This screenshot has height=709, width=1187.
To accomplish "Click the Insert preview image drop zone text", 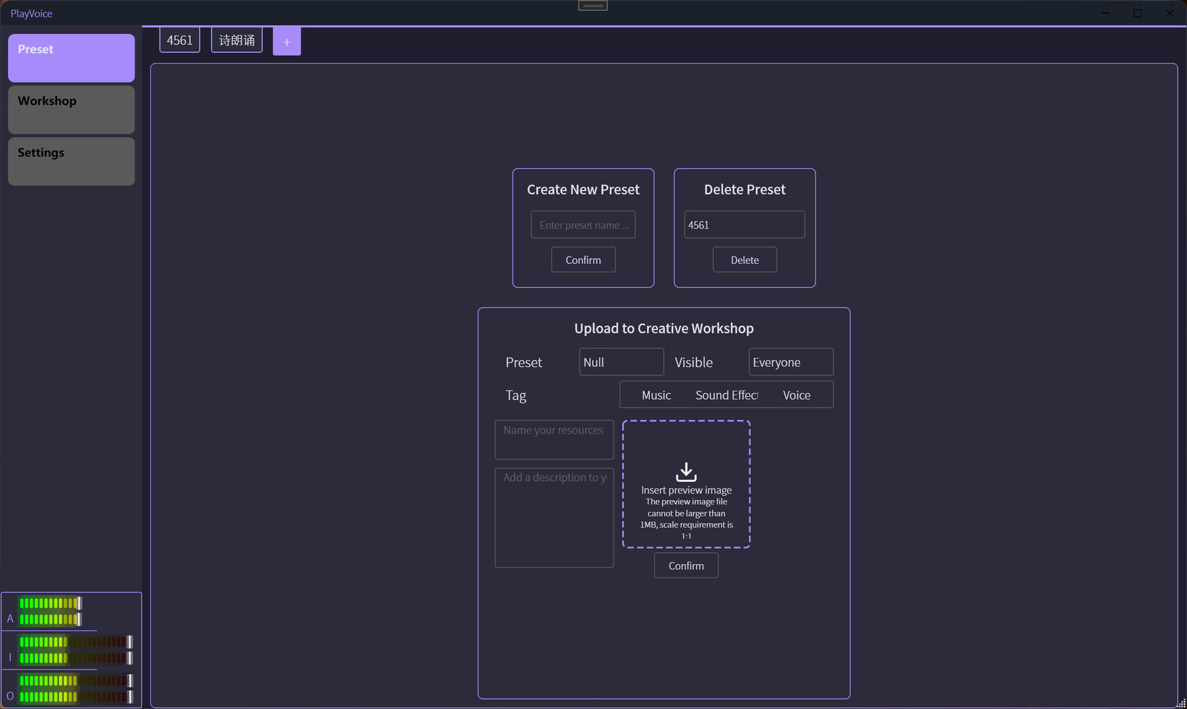I will coord(686,490).
